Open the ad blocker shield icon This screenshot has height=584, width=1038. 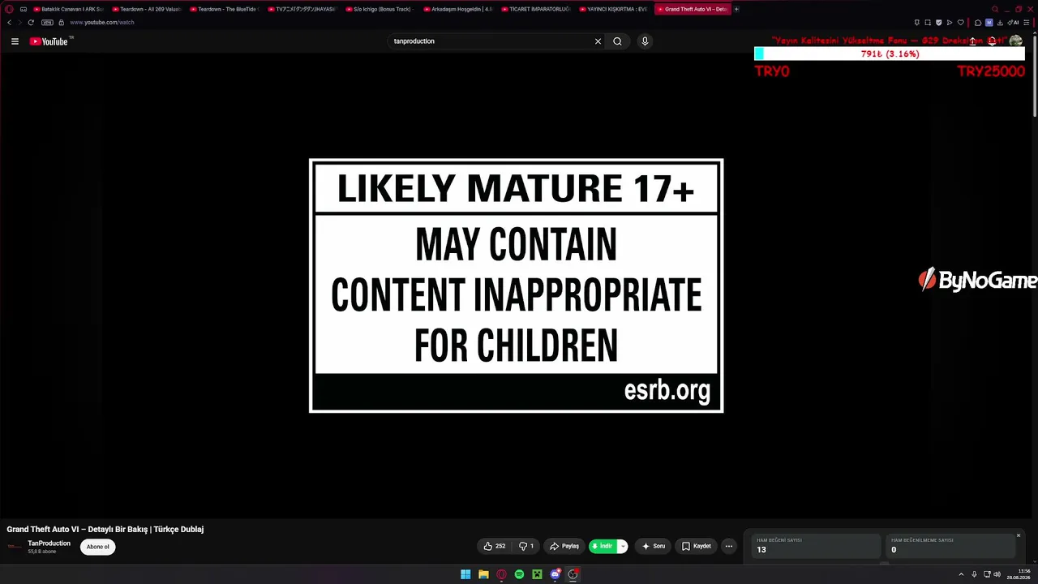938,23
